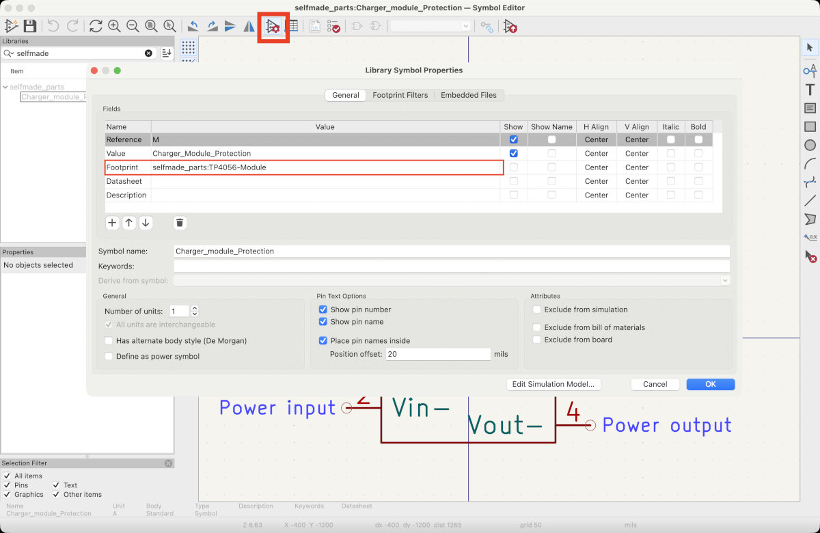
Task: Rotate symbol clockwise
Action: pos(213,26)
